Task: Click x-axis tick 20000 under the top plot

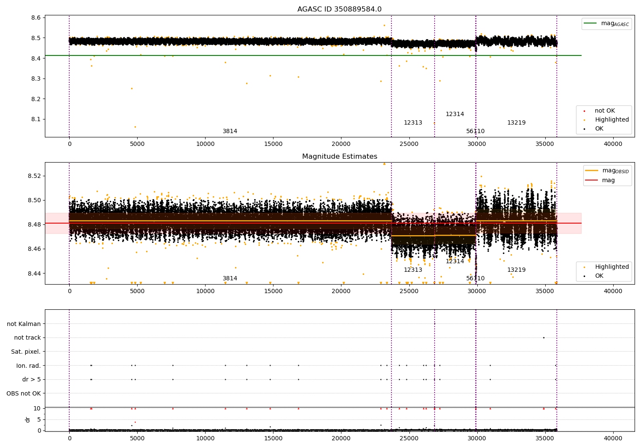Action: tap(341, 144)
